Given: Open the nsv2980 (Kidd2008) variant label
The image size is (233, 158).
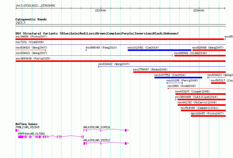Looking at the screenshot, I should click(182, 86).
